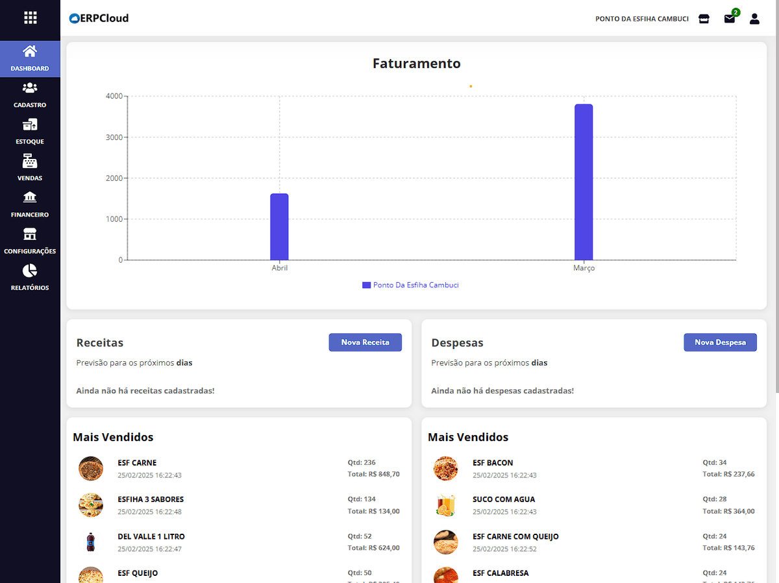The width and height of the screenshot is (779, 583).
Task: Go to Vendas cash register icon
Action: [30, 161]
